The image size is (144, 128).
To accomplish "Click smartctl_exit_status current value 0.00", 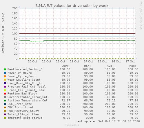I will [67, 118].
